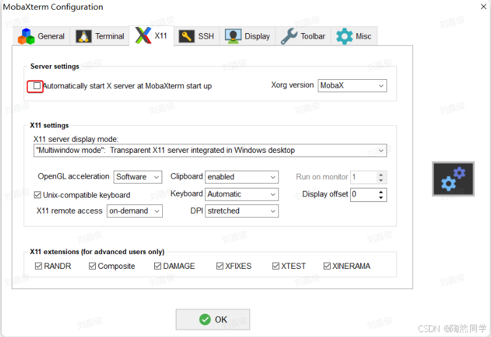
Task: Click the General tab colored cubes icon
Action: tap(26, 36)
